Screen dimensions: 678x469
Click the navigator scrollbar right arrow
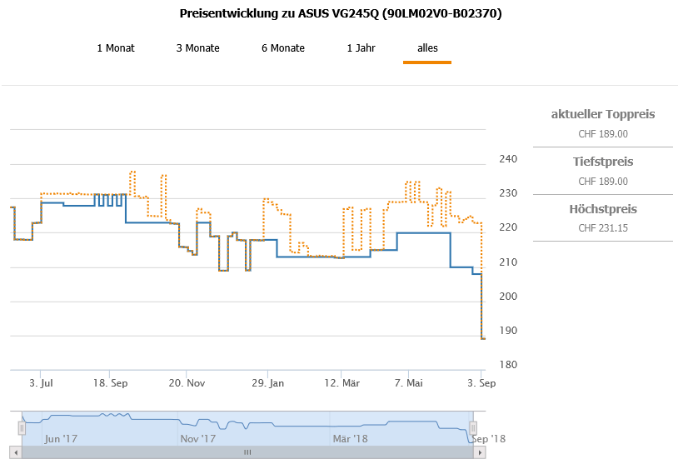point(480,452)
